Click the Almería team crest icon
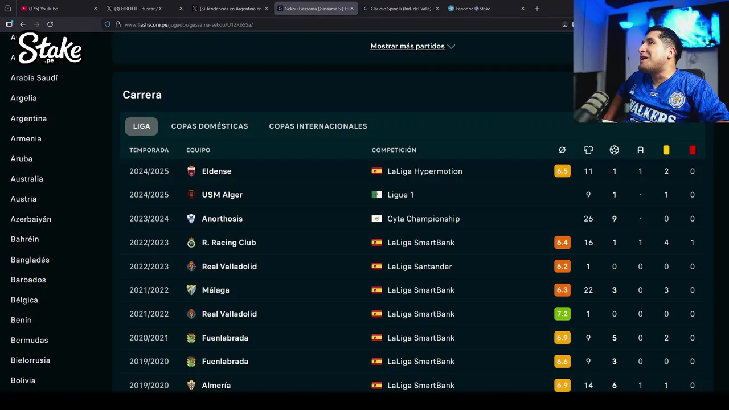 tap(191, 386)
